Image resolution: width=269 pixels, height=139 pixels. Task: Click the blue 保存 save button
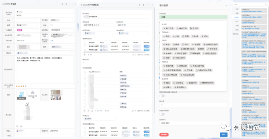224,135
